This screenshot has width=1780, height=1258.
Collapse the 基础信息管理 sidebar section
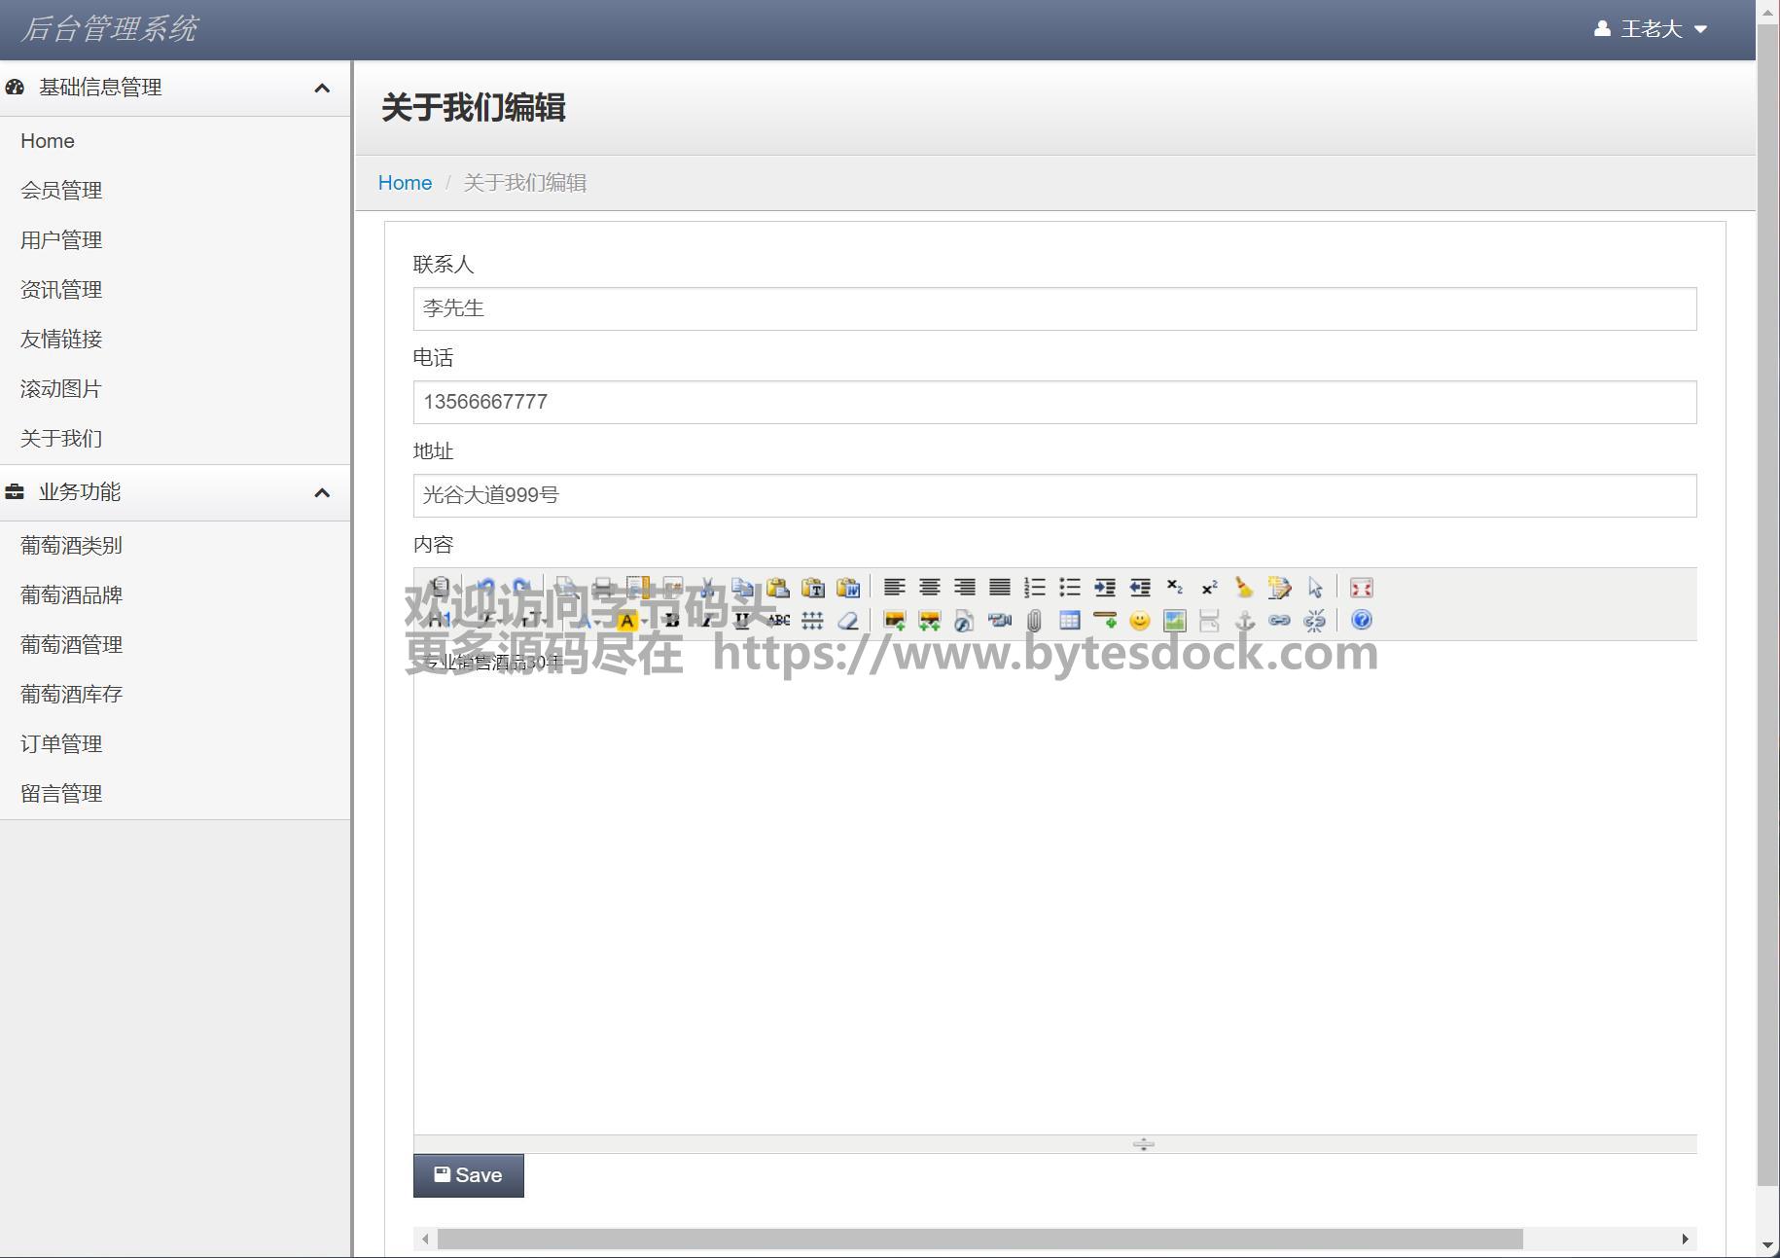[322, 89]
